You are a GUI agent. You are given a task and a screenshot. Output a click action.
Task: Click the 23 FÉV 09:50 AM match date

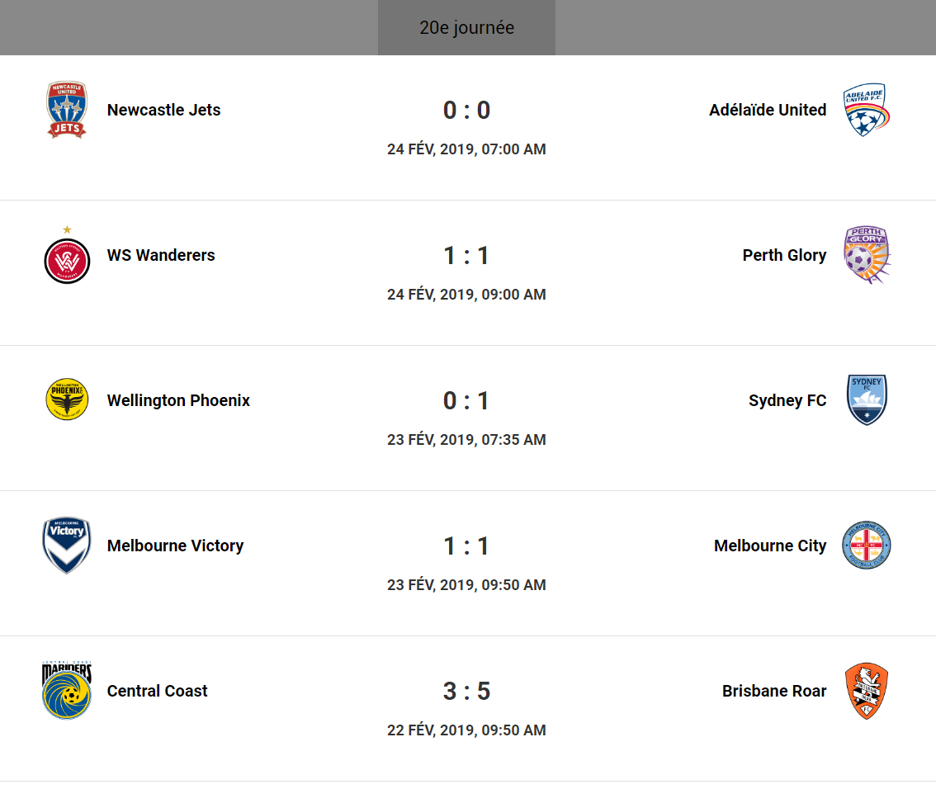pyautogui.click(x=466, y=585)
